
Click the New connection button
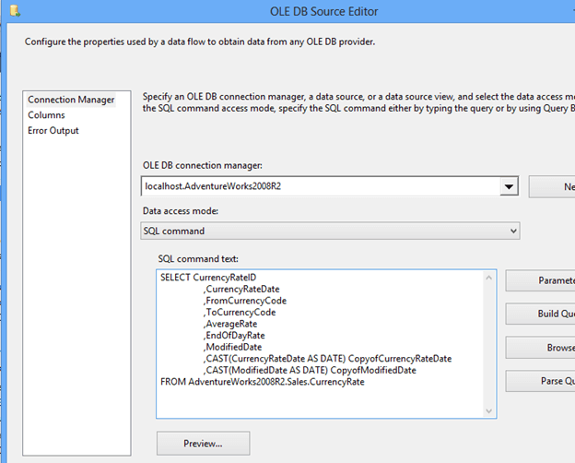click(552, 186)
